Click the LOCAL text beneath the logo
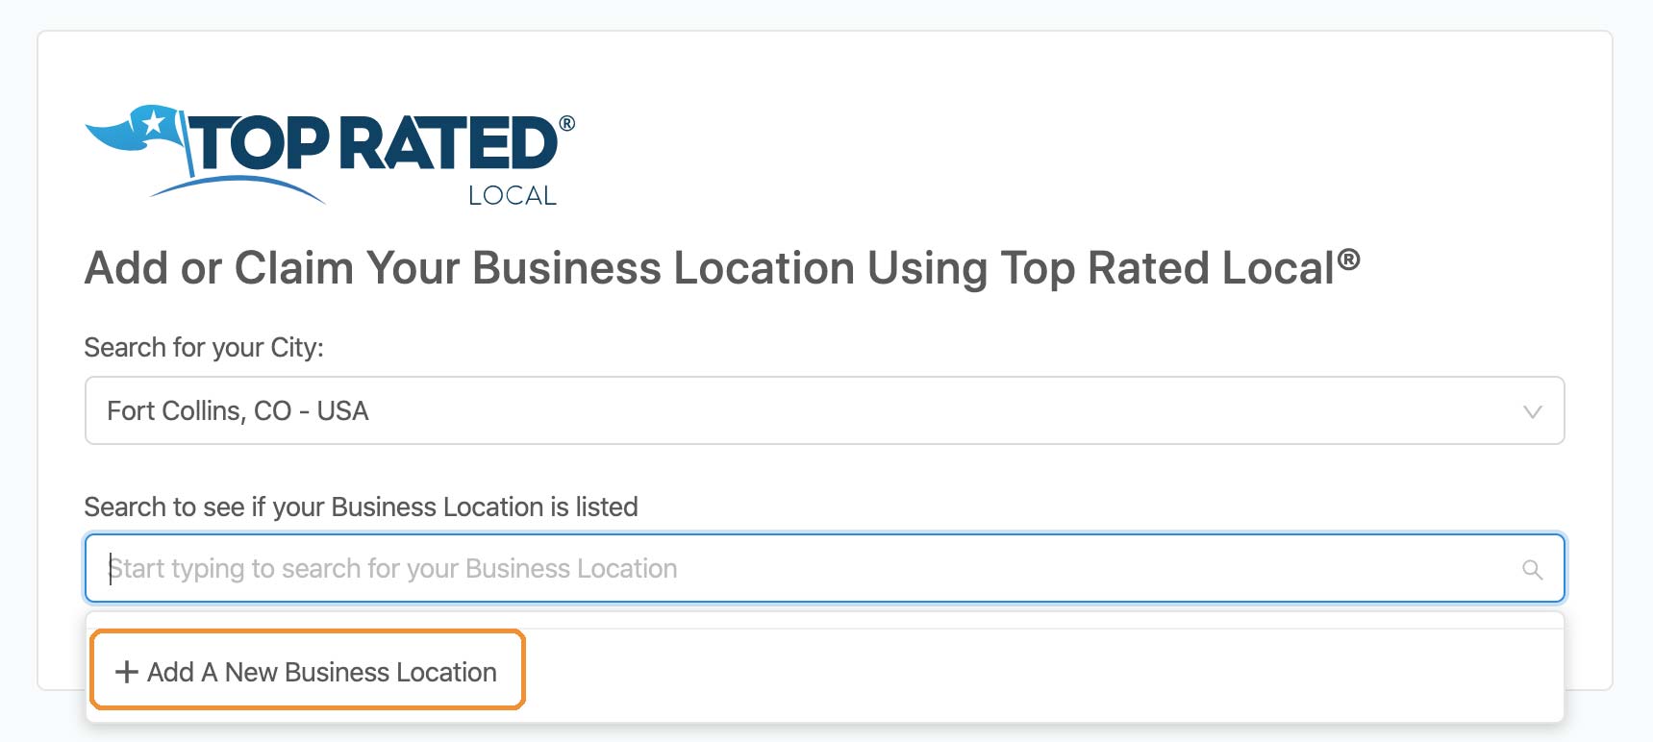1653x742 pixels. pos(513,195)
